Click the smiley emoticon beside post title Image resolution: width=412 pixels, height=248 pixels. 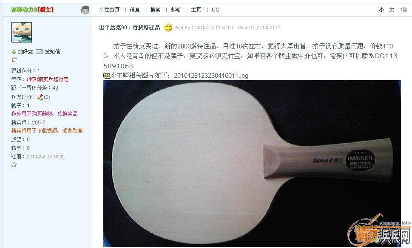[x=168, y=28]
